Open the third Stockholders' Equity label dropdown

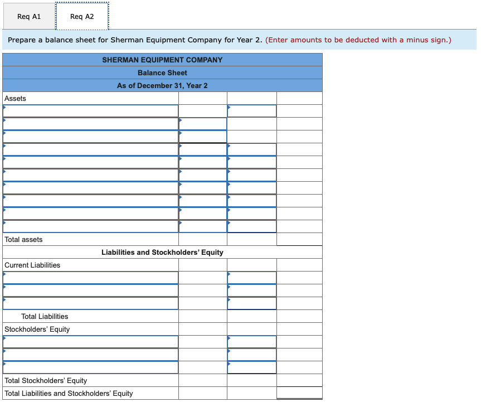pyautogui.click(x=90, y=367)
